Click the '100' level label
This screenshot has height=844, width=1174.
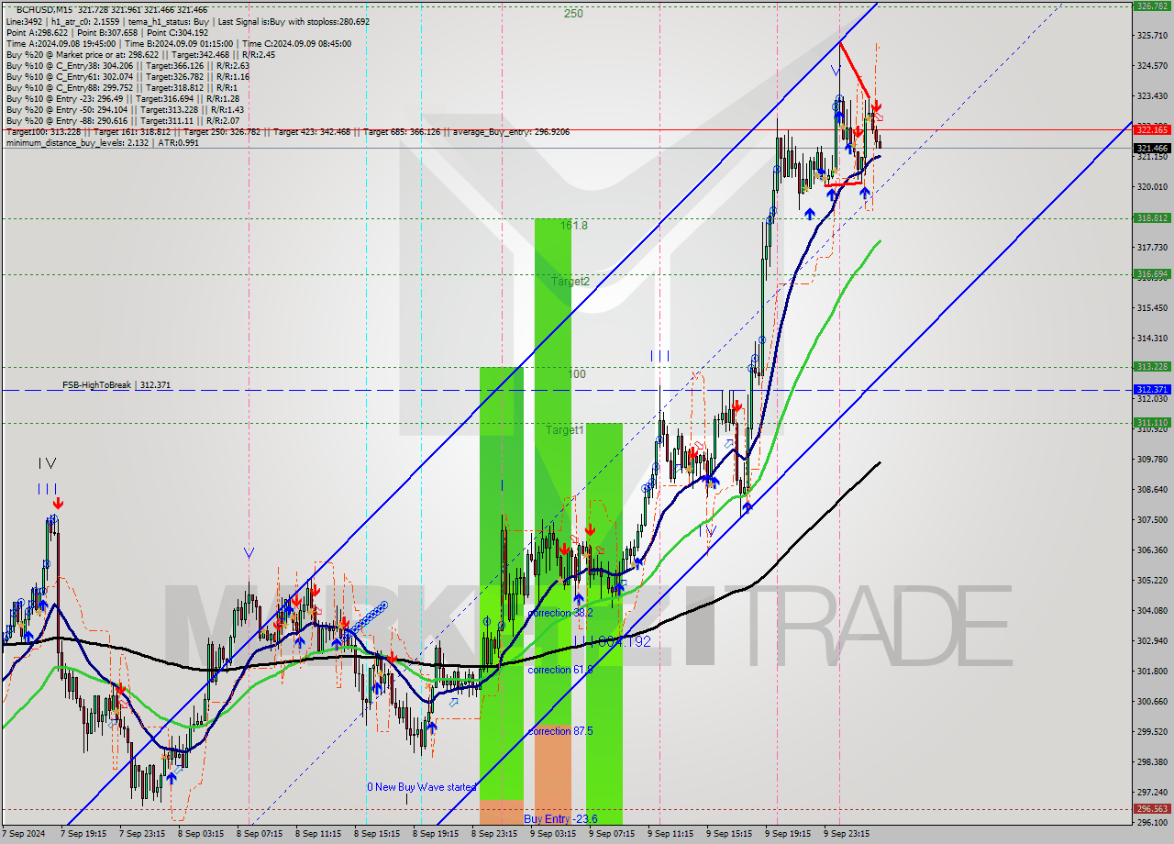(x=576, y=374)
